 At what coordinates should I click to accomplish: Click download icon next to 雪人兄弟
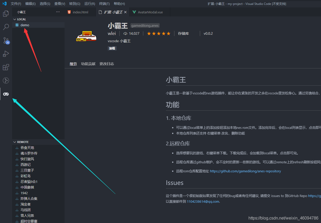pyautogui.click(x=17, y=216)
